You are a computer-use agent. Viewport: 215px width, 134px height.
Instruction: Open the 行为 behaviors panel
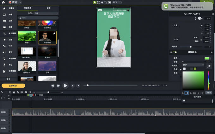[x=9, y=46]
